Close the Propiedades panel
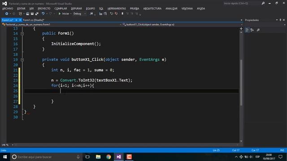 coord(284,20)
